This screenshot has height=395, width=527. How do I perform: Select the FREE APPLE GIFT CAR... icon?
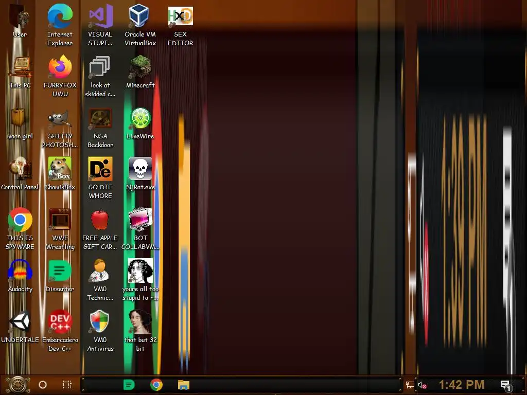click(100, 229)
